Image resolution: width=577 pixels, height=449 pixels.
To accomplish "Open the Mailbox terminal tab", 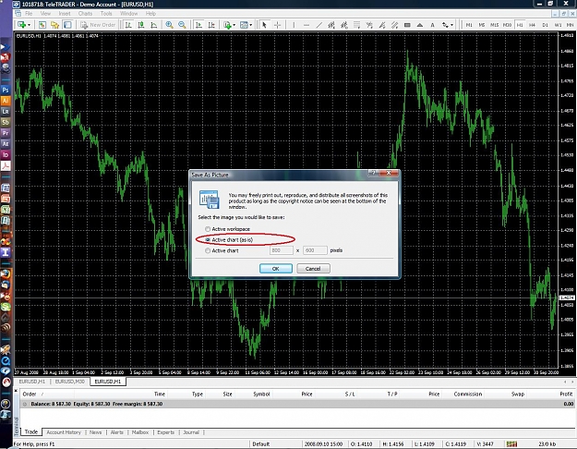I will pos(140,432).
